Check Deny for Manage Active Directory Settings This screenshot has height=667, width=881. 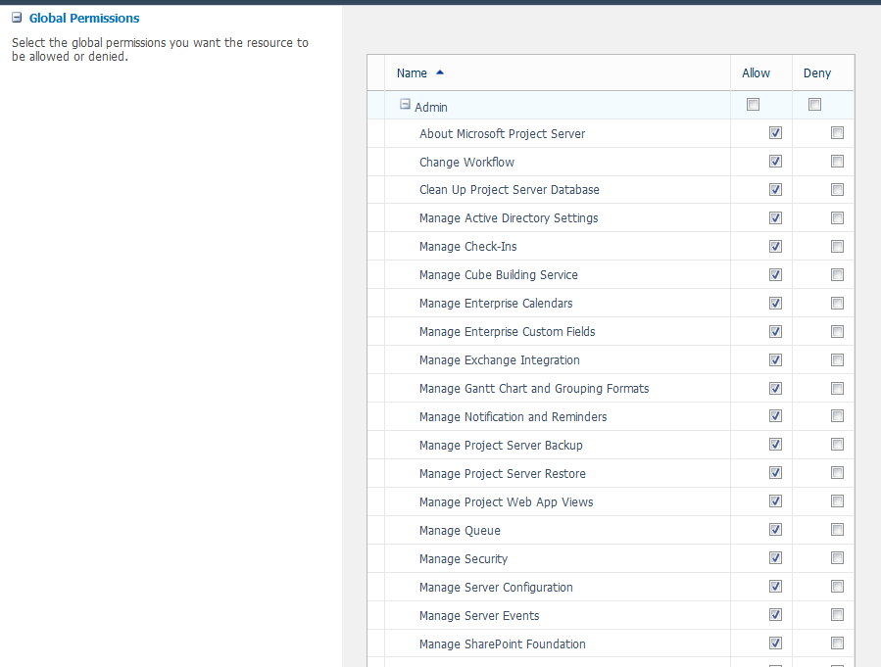[x=837, y=218]
